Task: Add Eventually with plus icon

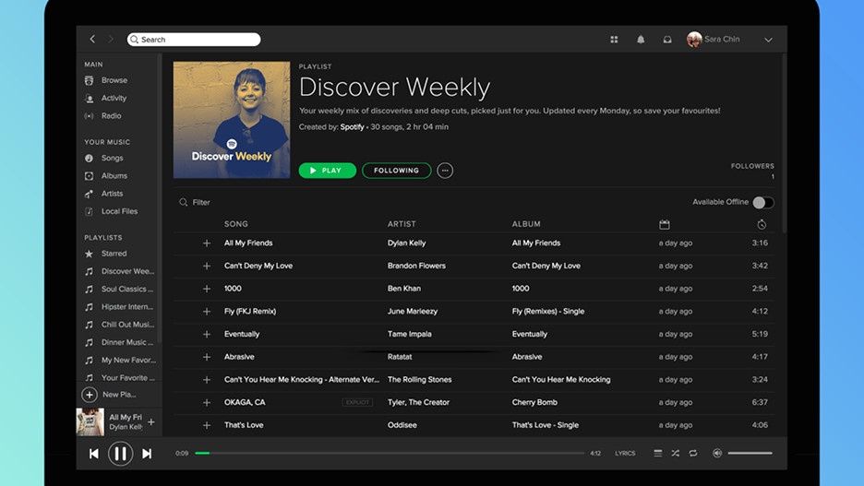Action: click(x=207, y=334)
